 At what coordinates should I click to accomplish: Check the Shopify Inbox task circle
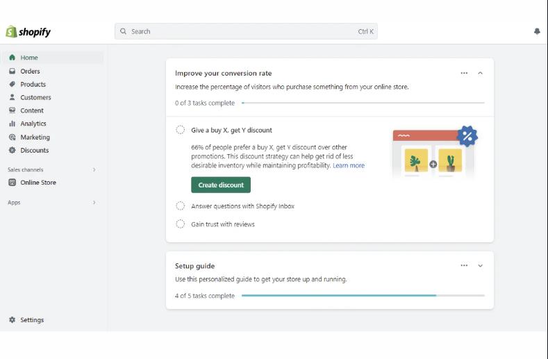181,206
